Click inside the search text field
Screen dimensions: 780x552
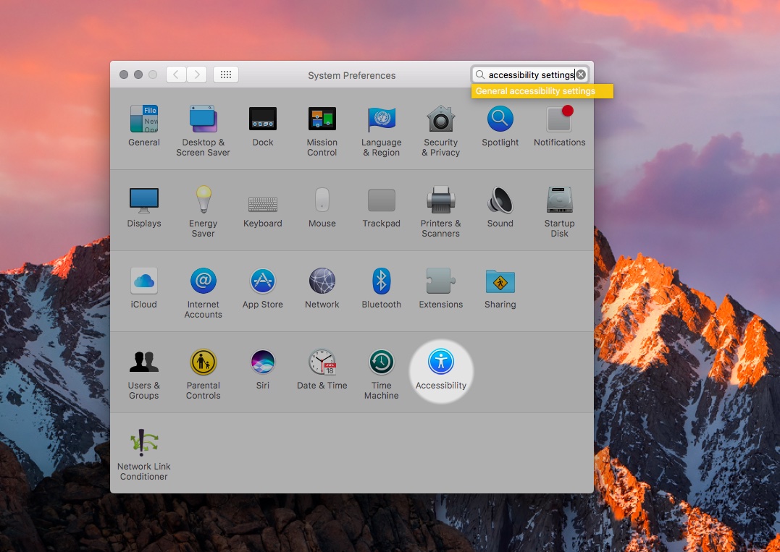[x=529, y=75]
